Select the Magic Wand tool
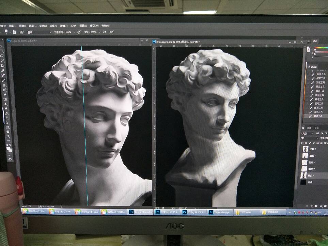328x246 pixels. 2,61
